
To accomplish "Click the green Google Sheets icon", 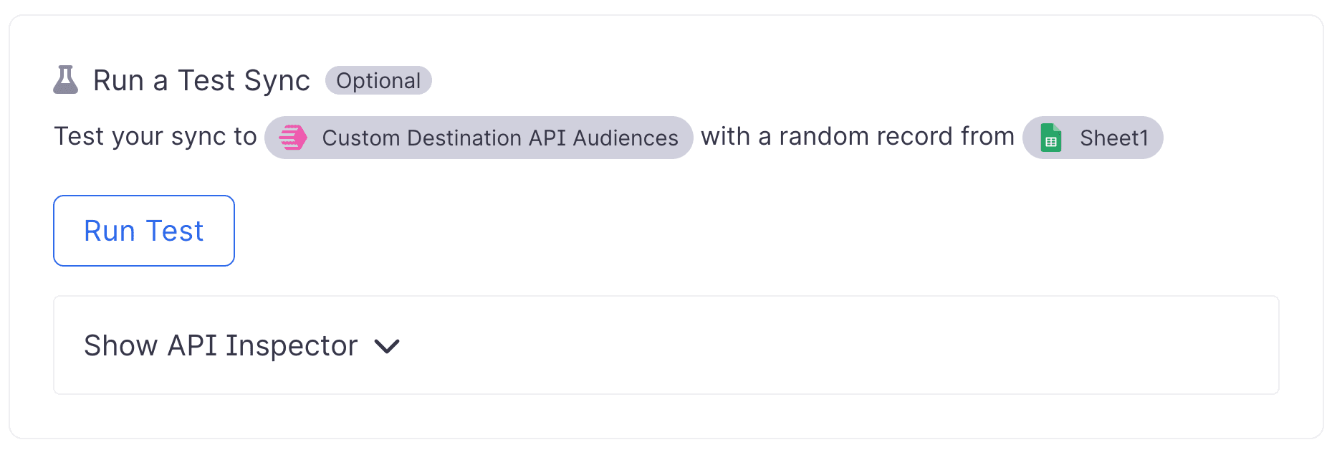I will pyautogui.click(x=1050, y=138).
